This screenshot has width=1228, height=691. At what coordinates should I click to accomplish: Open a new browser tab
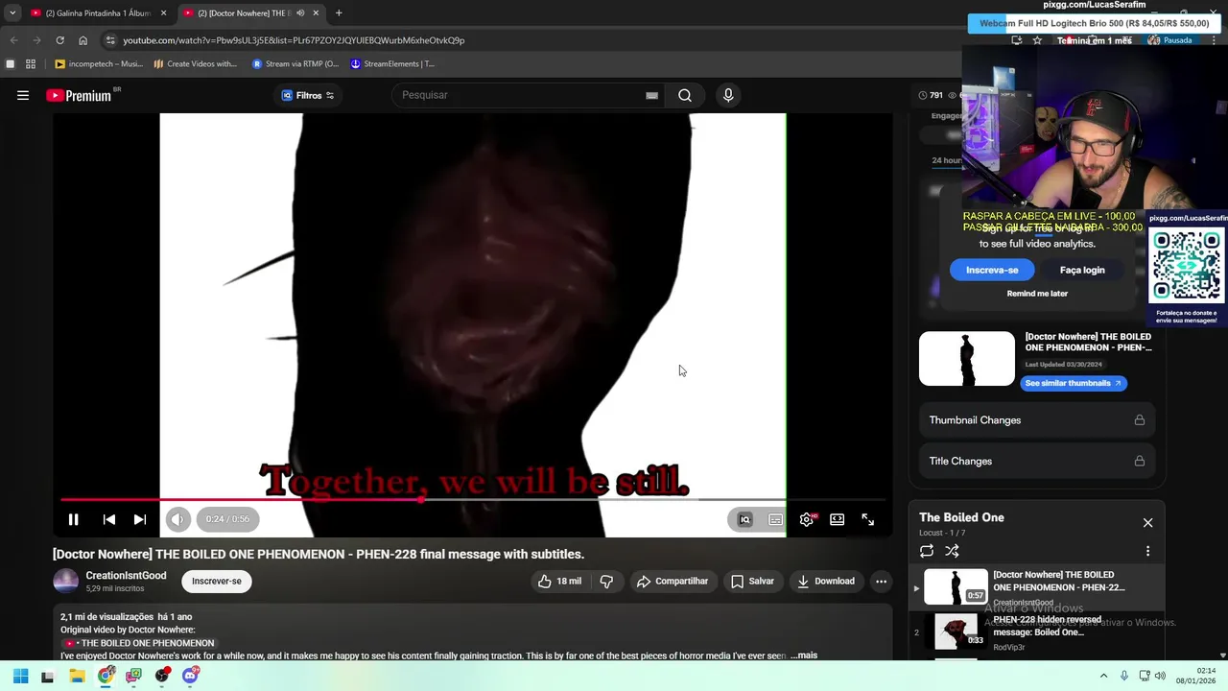[x=339, y=13]
